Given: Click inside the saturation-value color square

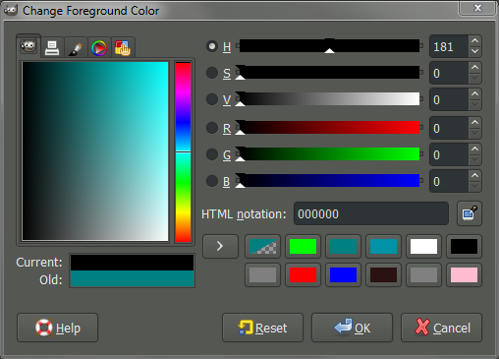Looking at the screenshot, I should click(x=95, y=151).
